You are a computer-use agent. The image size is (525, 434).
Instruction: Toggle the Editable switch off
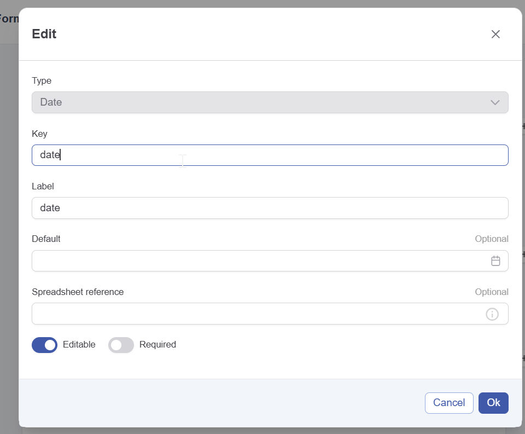pos(45,345)
